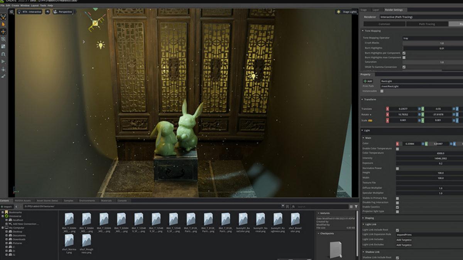Viewport: 463px width, 260px height.
Task: Click the Saturation slider field
Action: [432, 62]
